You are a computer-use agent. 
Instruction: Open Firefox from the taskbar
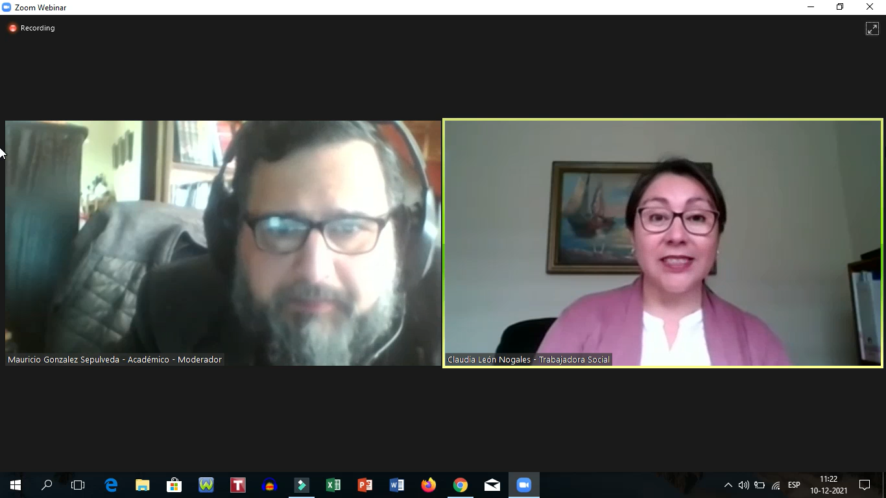pyautogui.click(x=429, y=485)
